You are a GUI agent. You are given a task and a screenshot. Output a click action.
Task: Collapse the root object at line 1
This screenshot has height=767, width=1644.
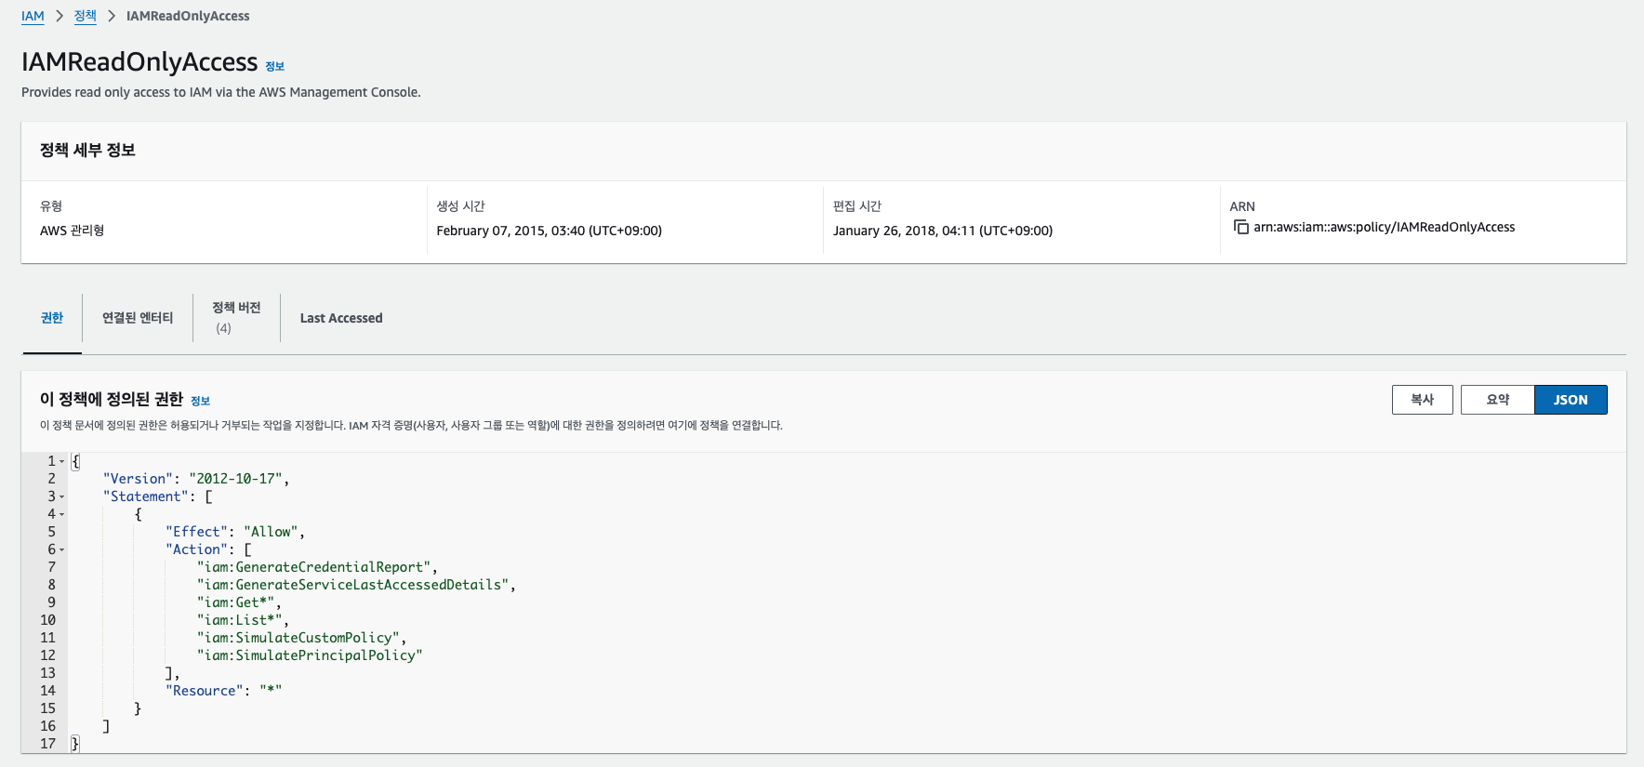click(x=62, y=461)
